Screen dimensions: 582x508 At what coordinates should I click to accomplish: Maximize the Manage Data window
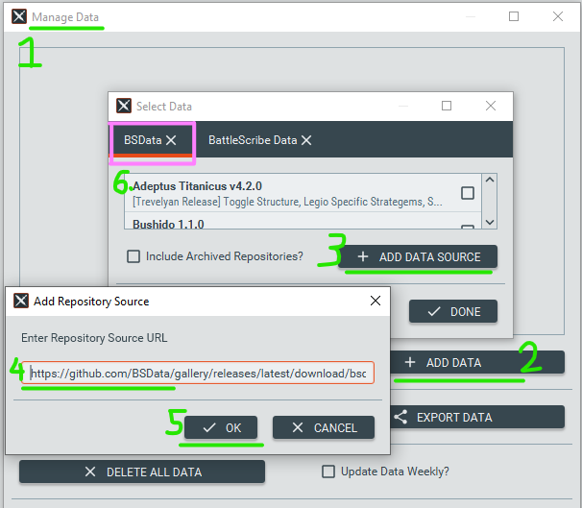click(514, 16)
